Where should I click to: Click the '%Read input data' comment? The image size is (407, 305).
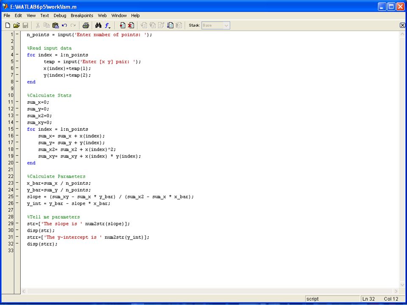click(x=49, y=48)
